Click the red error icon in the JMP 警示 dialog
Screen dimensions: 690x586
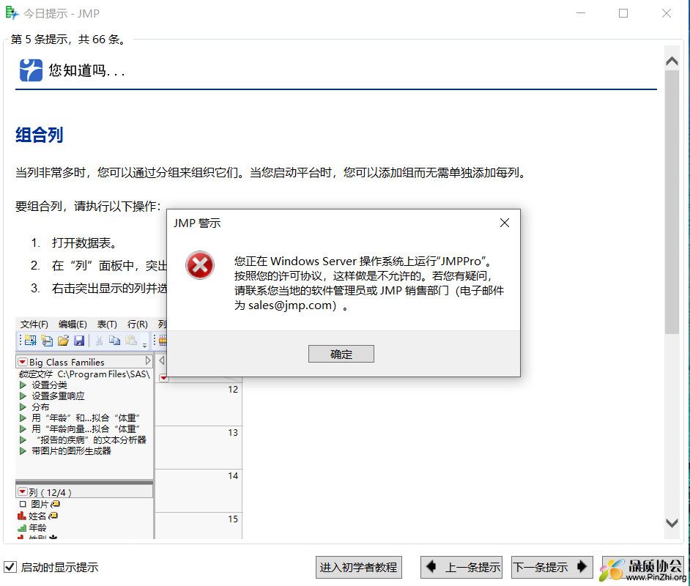click(x=200, y=265)
